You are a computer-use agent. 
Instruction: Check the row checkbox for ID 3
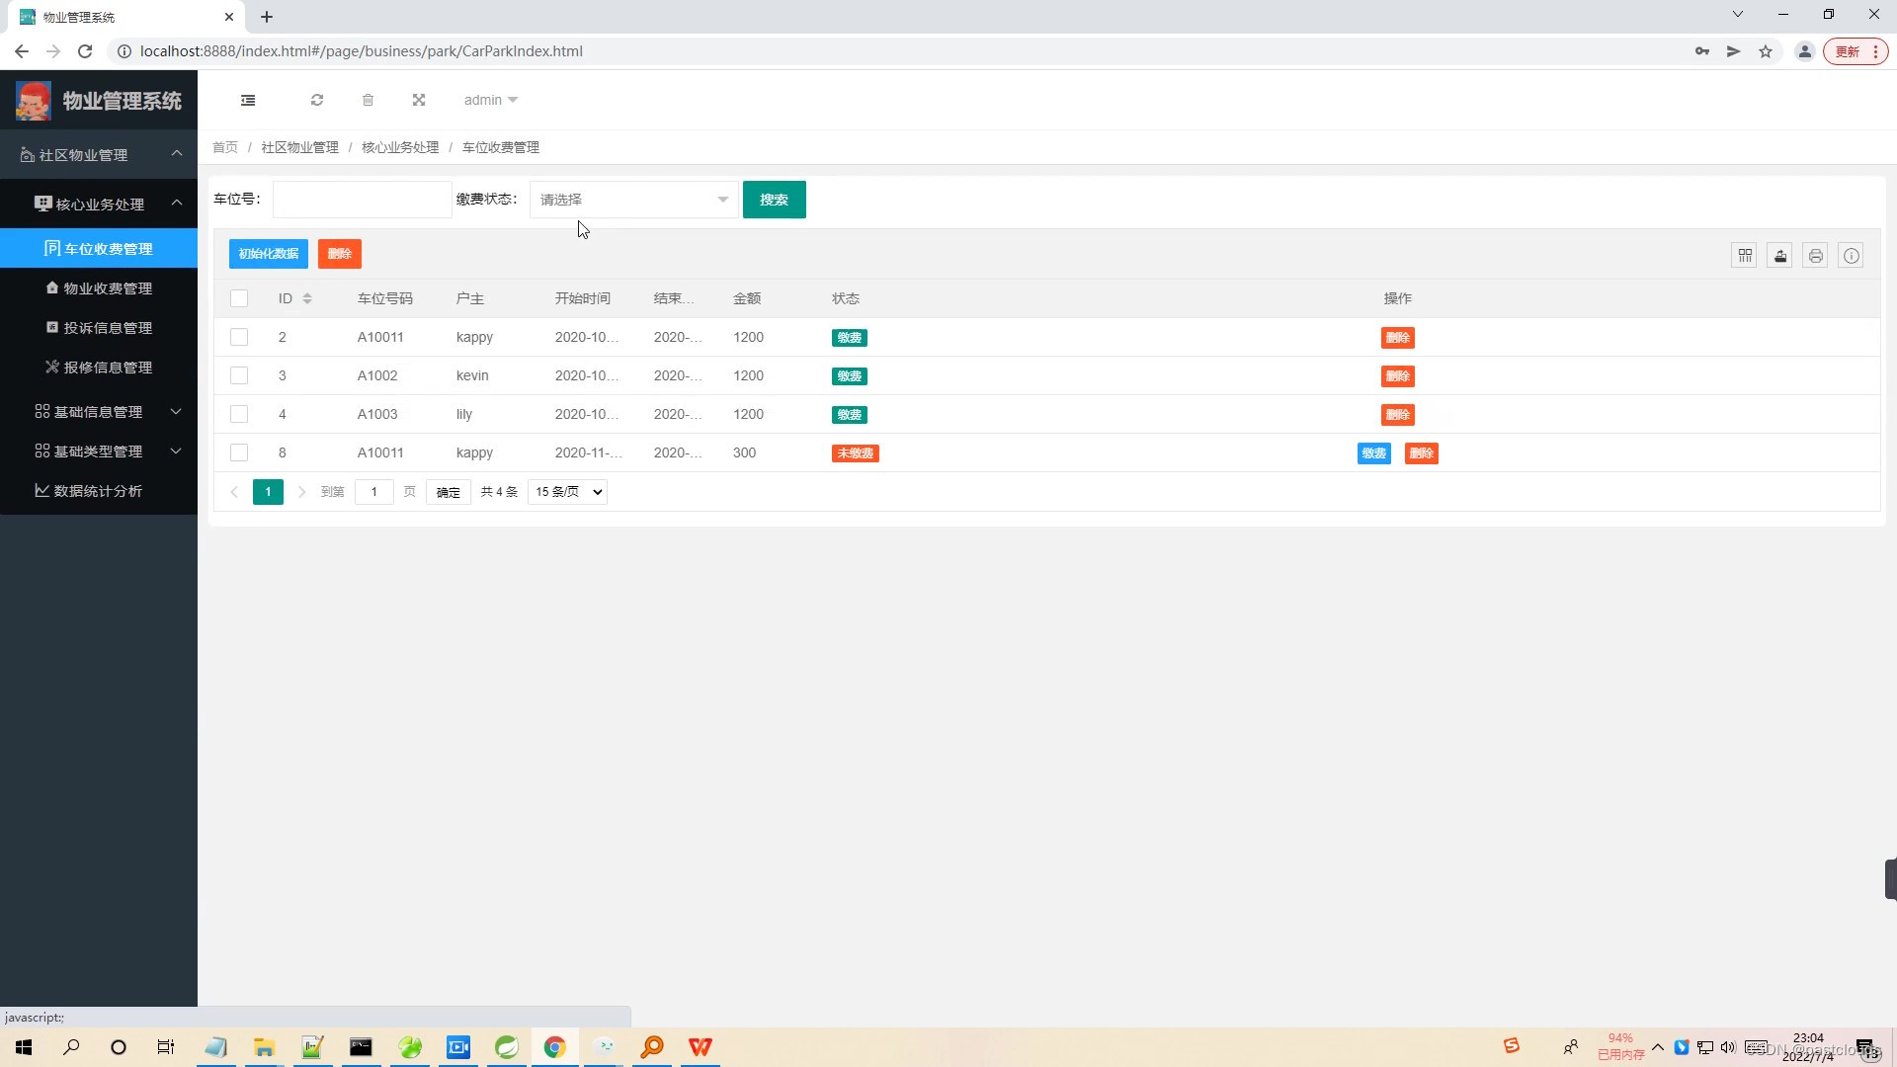point(239,375)
